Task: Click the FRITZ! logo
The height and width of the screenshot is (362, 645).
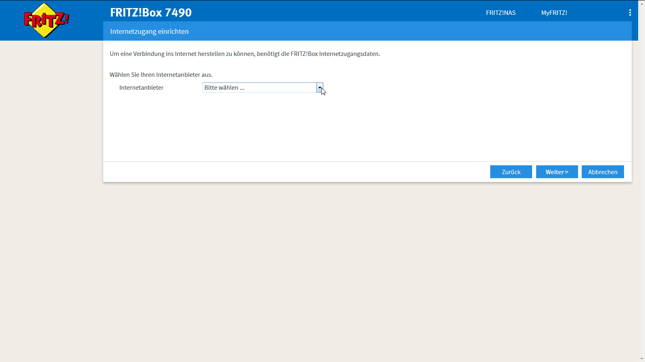Action: point(46,20)
